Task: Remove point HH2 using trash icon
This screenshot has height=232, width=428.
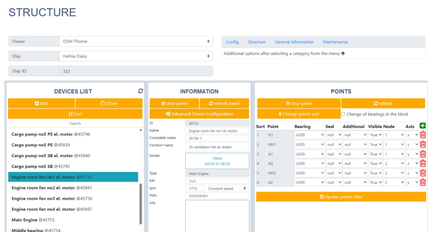Action: pos(423,173)
